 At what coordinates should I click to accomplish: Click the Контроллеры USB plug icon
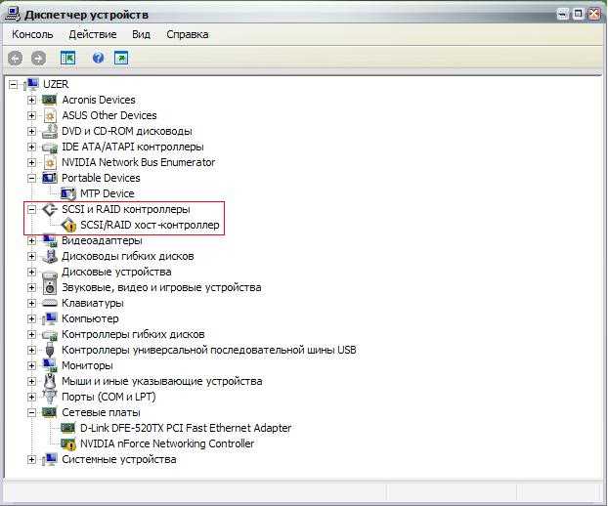[50, 350]
